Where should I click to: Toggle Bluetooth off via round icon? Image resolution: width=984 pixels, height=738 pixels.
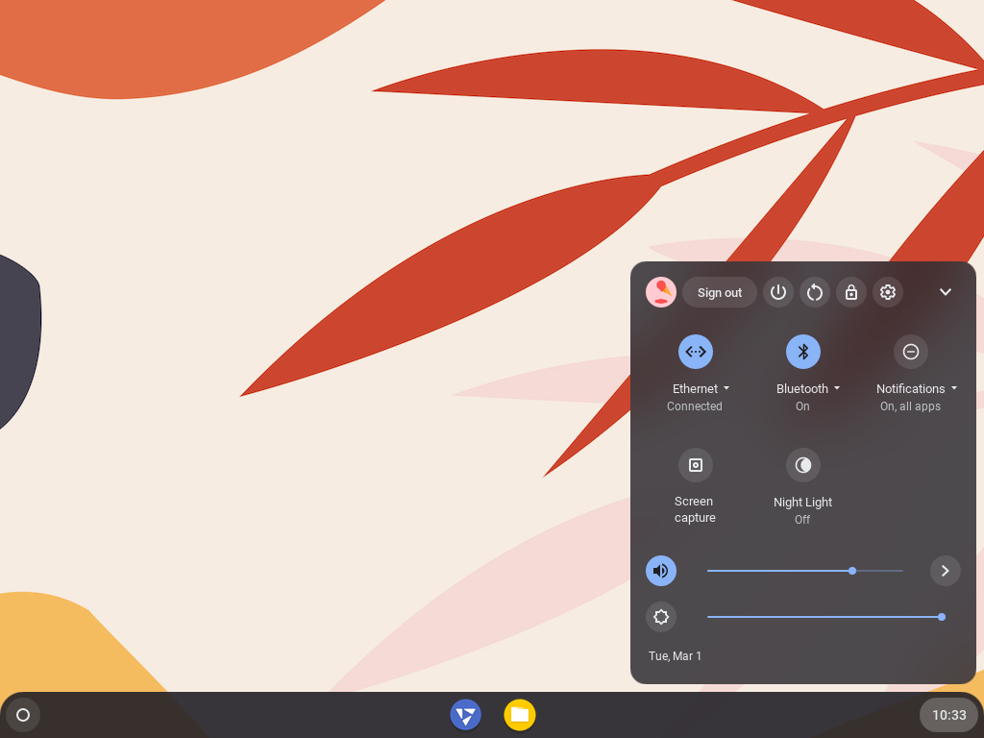803,352
